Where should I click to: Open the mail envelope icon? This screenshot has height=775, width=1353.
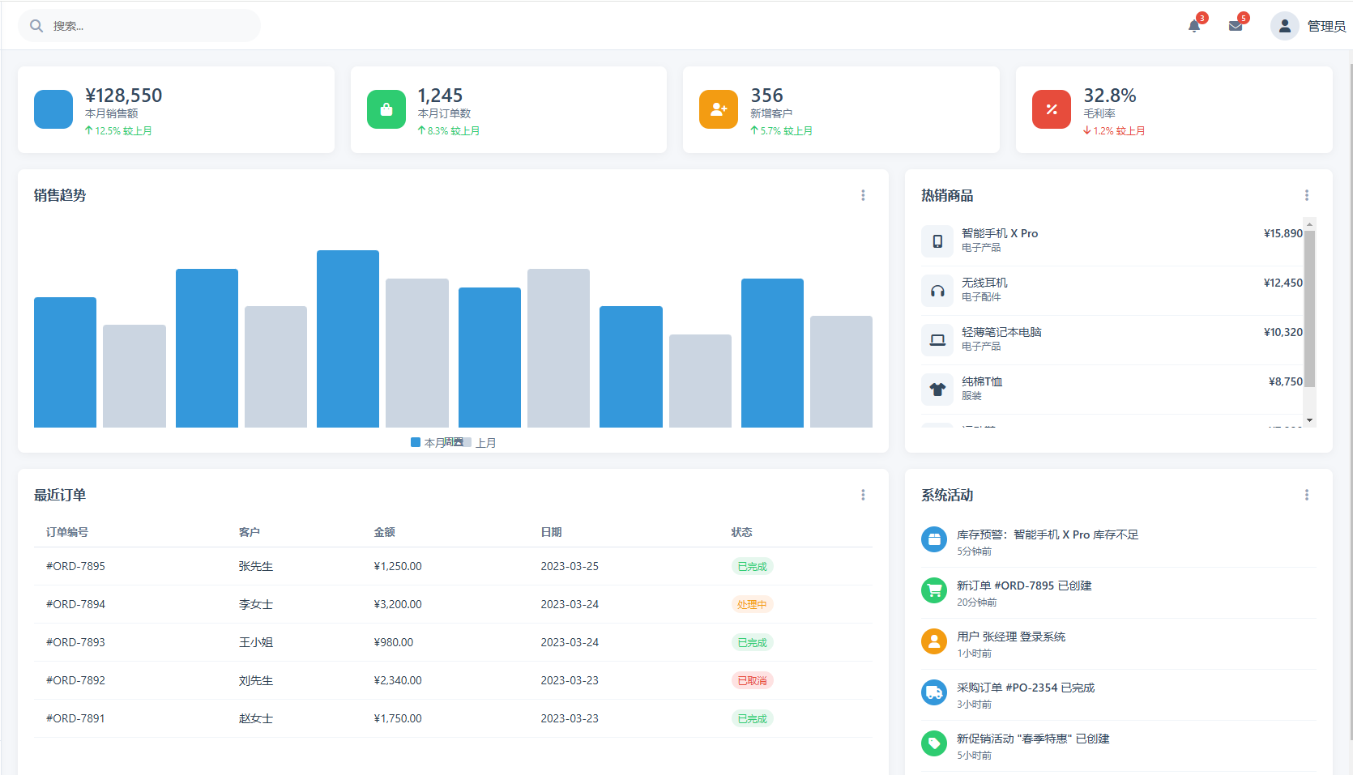pos(1235,26)
